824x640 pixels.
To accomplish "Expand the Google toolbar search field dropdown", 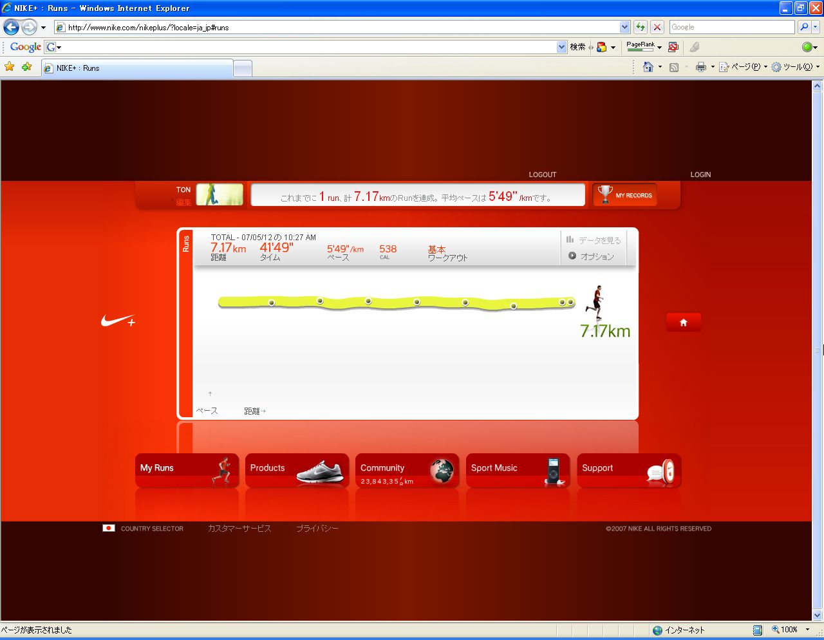I will point(562,47).
